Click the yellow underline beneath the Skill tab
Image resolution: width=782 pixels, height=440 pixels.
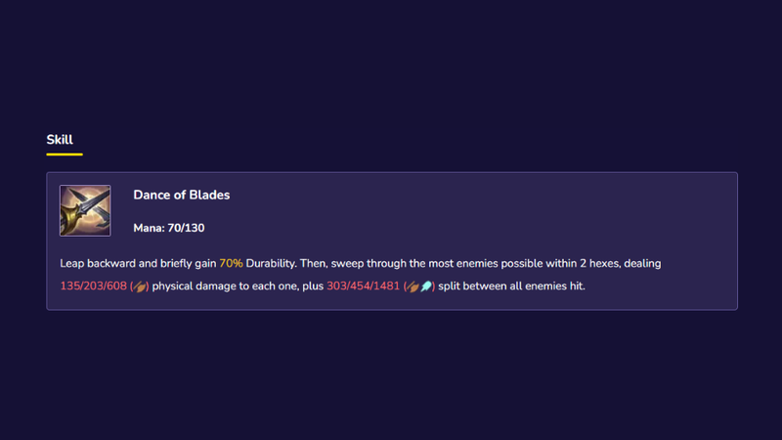65,154
